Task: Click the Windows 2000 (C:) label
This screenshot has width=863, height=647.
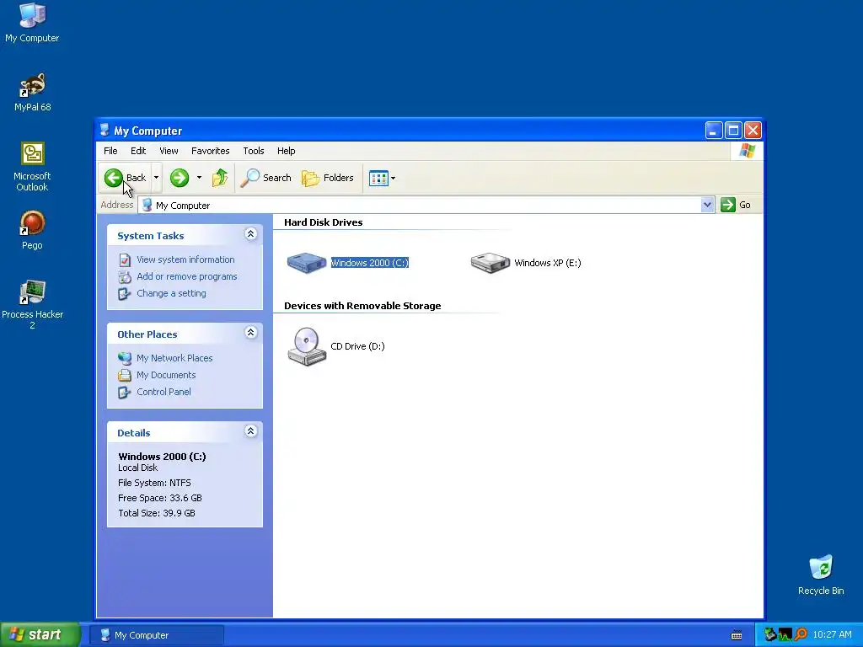Action: tap(370, 263)
